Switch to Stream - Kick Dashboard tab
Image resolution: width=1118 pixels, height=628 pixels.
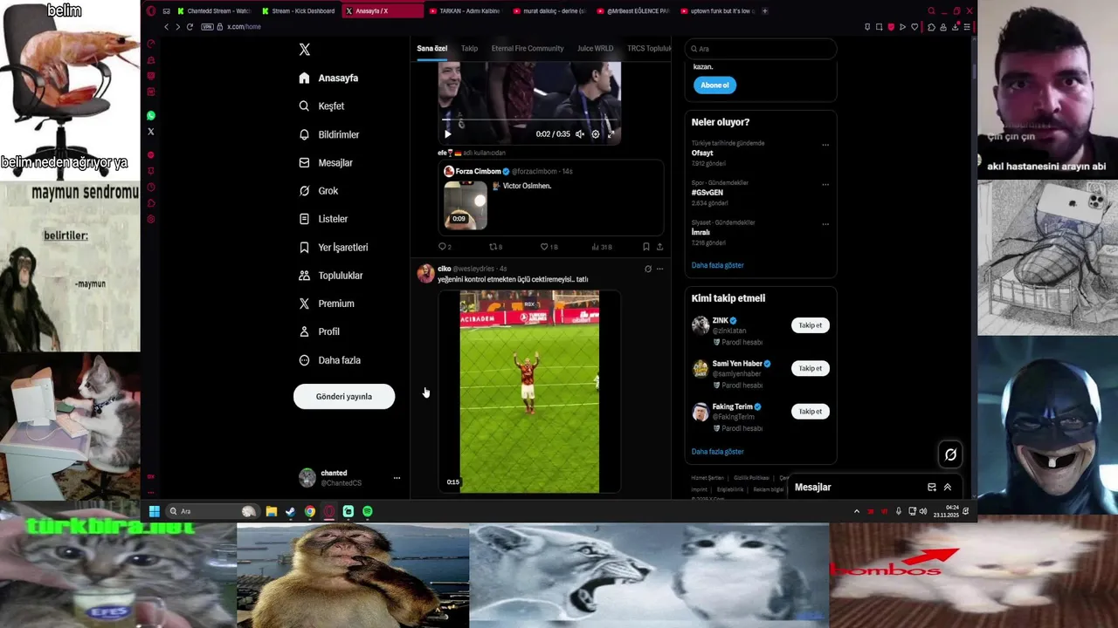[299, 11]
